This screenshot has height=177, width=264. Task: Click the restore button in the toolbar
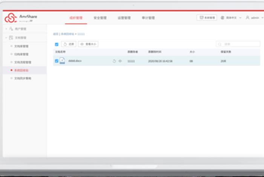[69, 44]
